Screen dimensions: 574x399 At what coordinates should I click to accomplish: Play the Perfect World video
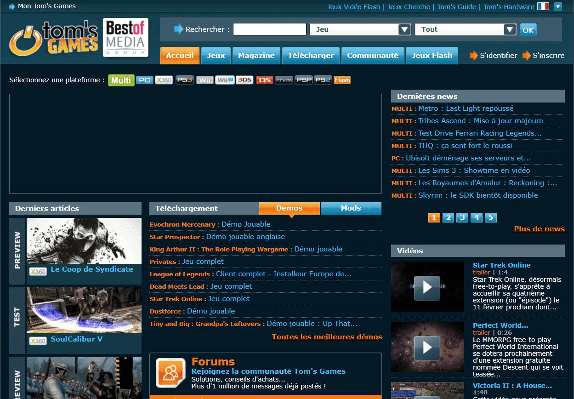click(427, 347)
